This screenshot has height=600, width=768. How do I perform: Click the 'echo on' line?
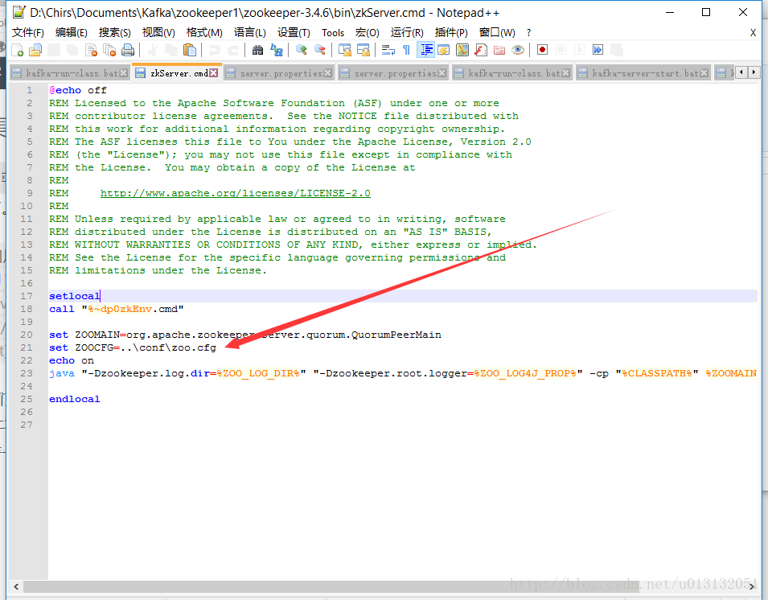(72, 360)
